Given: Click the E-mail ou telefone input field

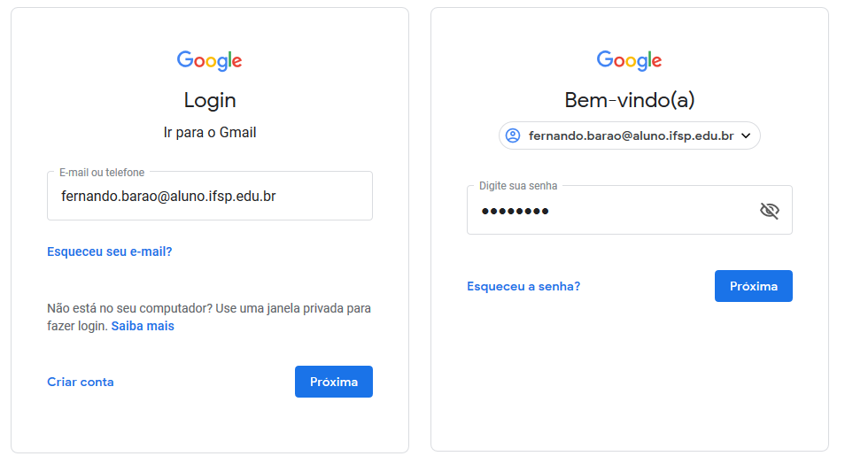Looking at the screenshot, I should tap(209, 197).
